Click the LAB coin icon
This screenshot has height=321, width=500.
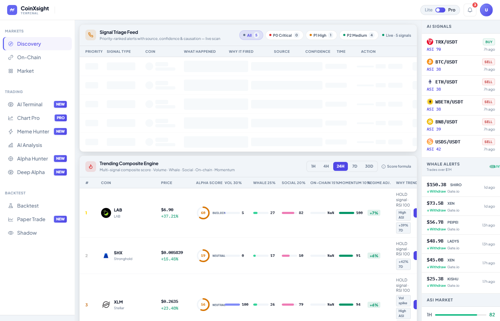pyautogui.click(x=106, y=213)
